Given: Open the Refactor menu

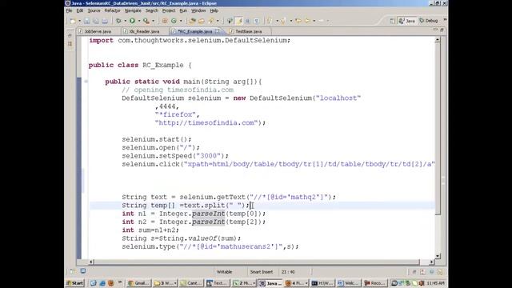Looking at the screenshot, I should tap(112, 10).
